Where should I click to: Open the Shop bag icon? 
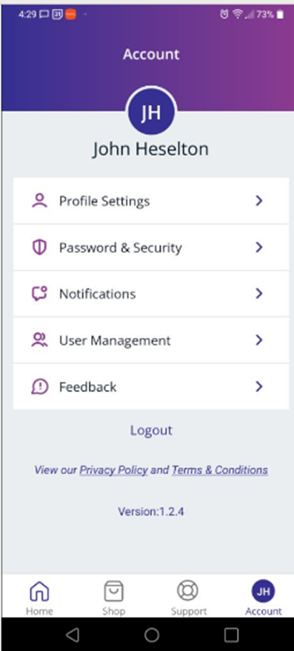(x=113, y=591)
